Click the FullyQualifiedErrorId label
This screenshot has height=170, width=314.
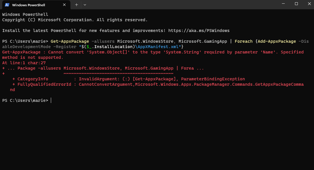point(44,84)
